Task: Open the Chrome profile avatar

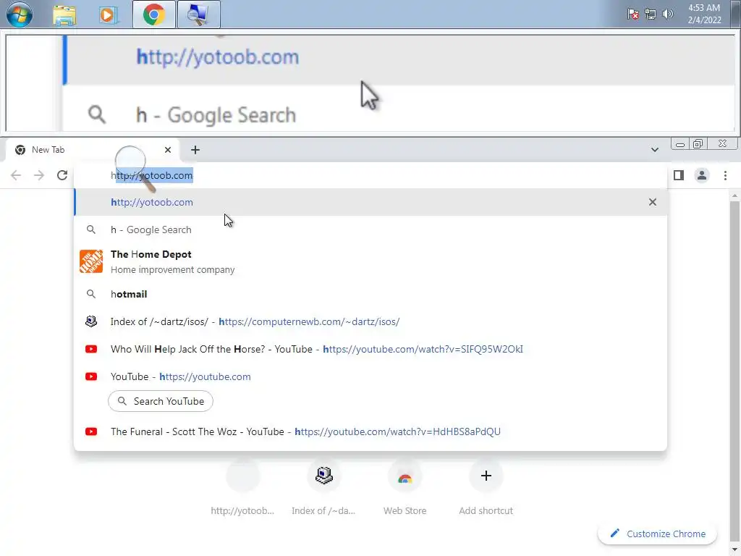Action: [702, 175]
